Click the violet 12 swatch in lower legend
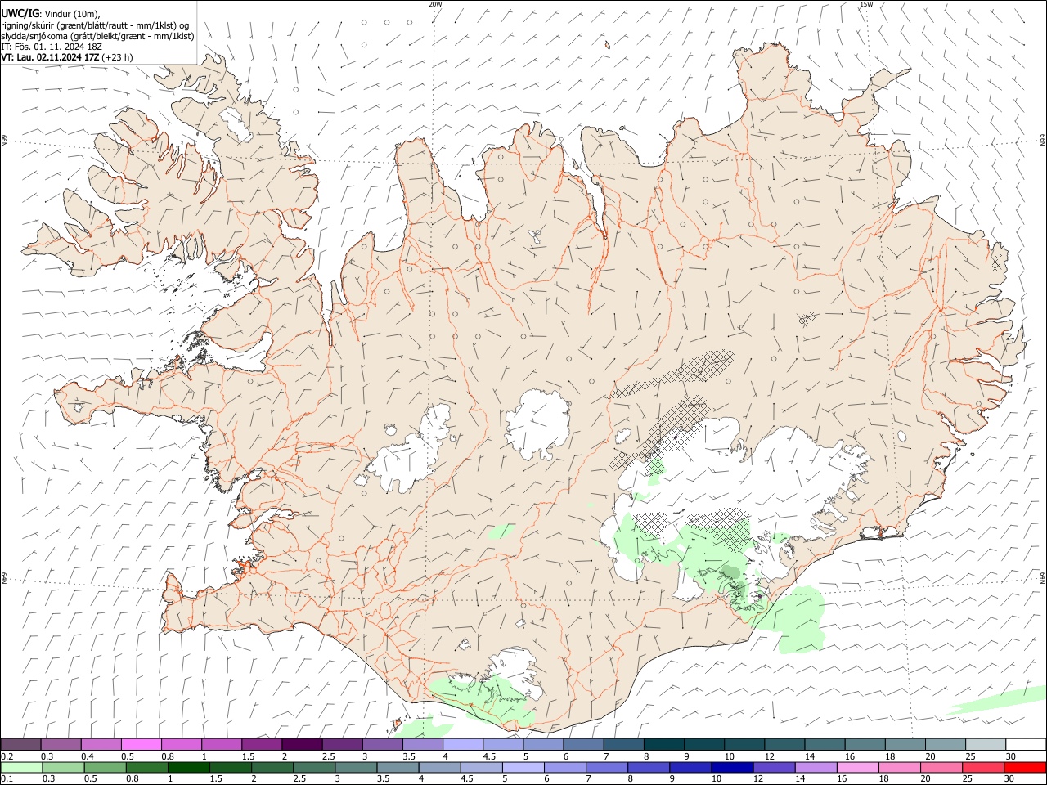The image size is (1047, 785). point(774,767)
